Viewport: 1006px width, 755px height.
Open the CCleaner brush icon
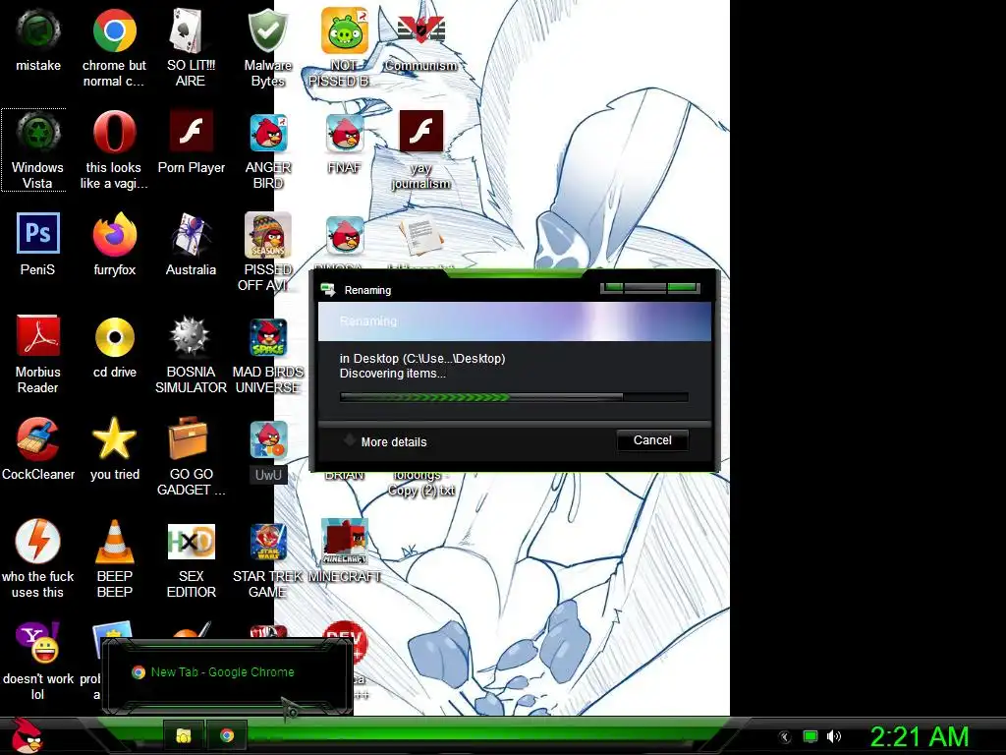tap(38, 439)
